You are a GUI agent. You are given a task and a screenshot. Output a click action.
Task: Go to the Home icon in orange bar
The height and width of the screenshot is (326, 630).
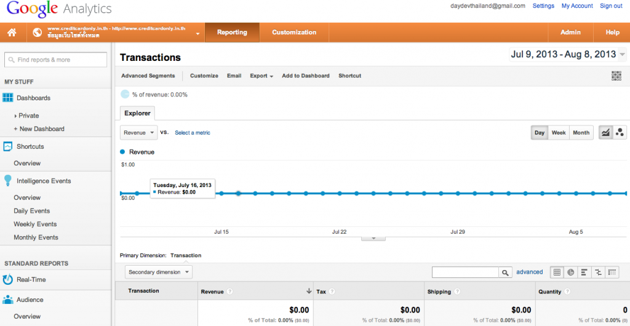point(12,33)
